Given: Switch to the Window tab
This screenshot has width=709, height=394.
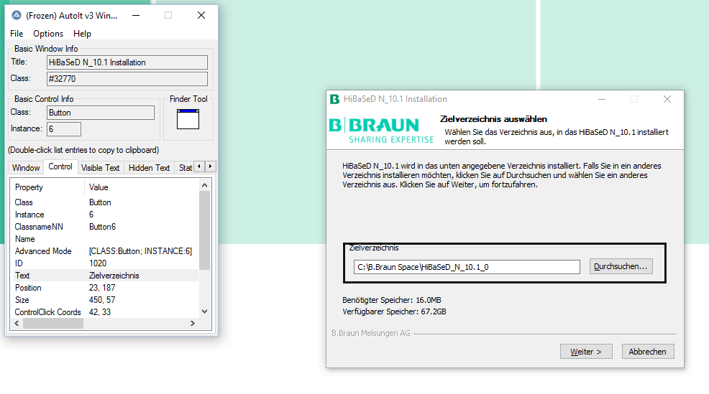Looking at the screenshot, I should point(26,167).
